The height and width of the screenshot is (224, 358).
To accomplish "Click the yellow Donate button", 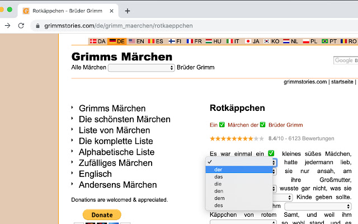I will point(102,215).
